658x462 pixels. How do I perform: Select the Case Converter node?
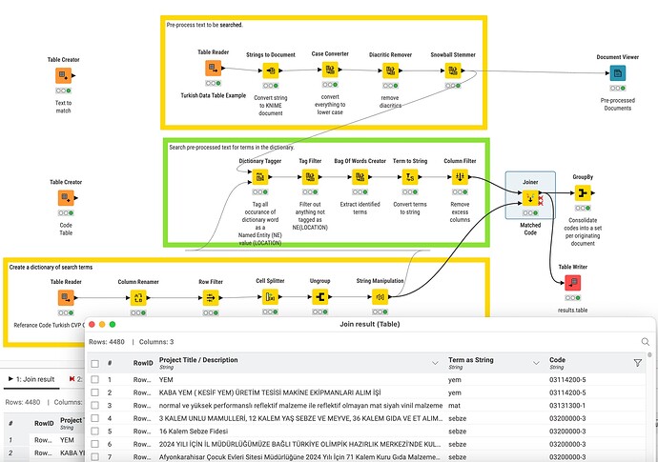(329, 70)
